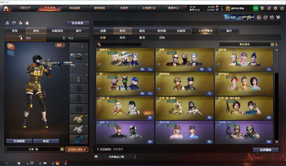This screenshot has height=166, width=286.
Task: Click the power exit icon
Action: tap(282, 8)
